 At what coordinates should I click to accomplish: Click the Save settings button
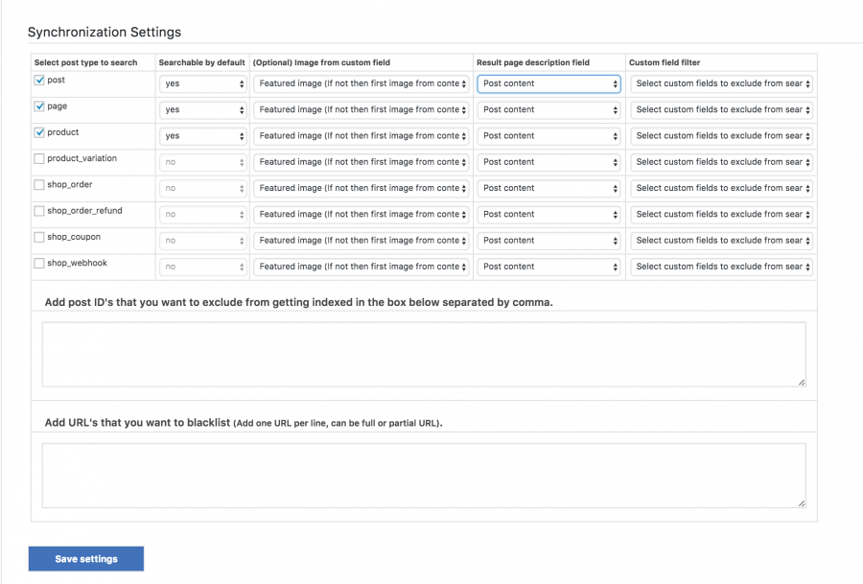[86, 559]
